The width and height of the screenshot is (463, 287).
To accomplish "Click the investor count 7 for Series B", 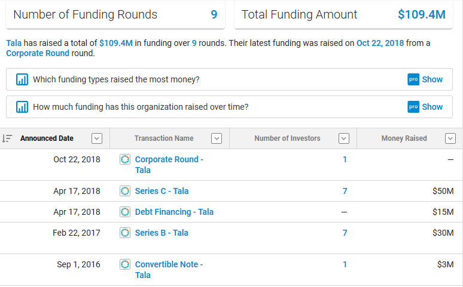I will tap(345, 233).
